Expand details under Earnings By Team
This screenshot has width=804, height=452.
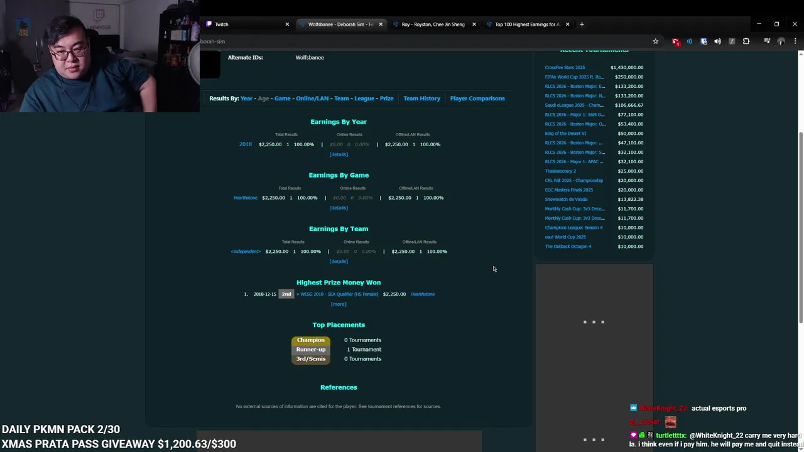pyautogui.click(x=339, y=262)
